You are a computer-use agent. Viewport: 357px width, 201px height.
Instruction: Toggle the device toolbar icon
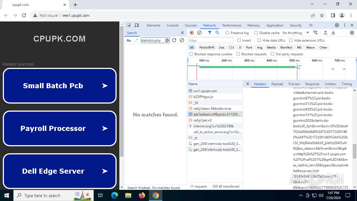(137, 25)
